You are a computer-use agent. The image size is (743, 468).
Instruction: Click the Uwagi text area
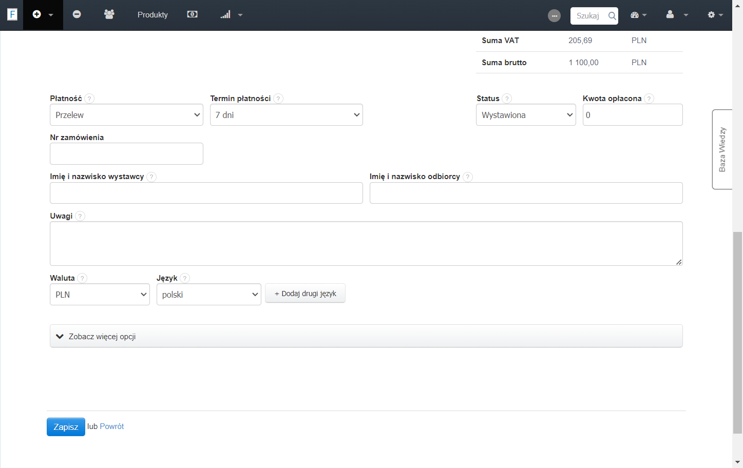[x=366, y=243]
